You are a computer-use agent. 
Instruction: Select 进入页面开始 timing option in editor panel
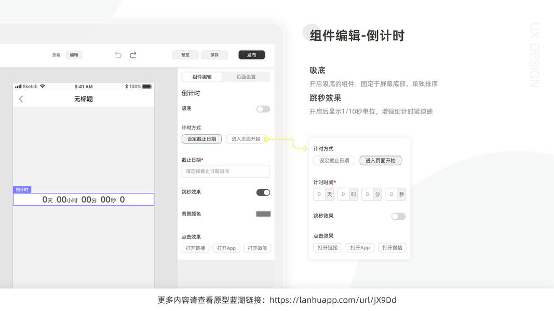pyautogui.click(x=246, y=139)
